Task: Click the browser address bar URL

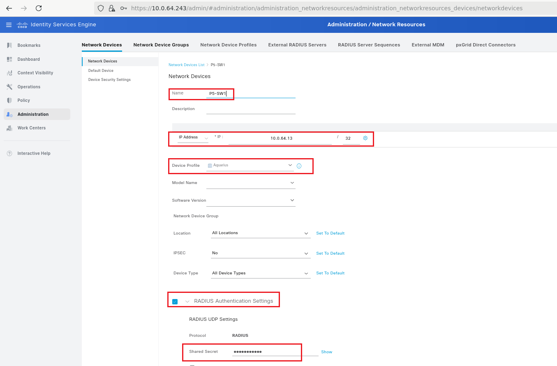Action: click(x=327, y=8)
